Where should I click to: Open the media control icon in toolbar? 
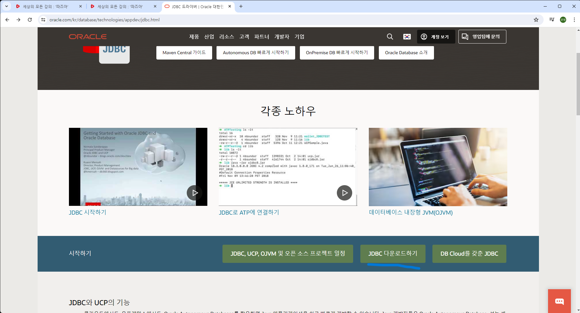click(x=552, y=20)
